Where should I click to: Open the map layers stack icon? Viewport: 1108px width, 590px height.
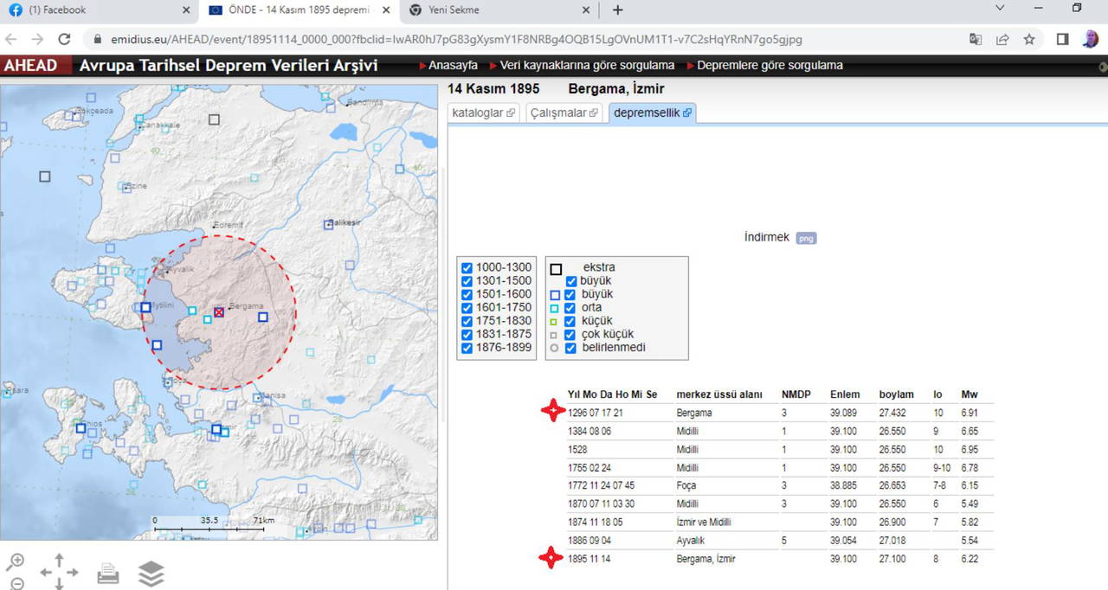[x=151, y=574]
